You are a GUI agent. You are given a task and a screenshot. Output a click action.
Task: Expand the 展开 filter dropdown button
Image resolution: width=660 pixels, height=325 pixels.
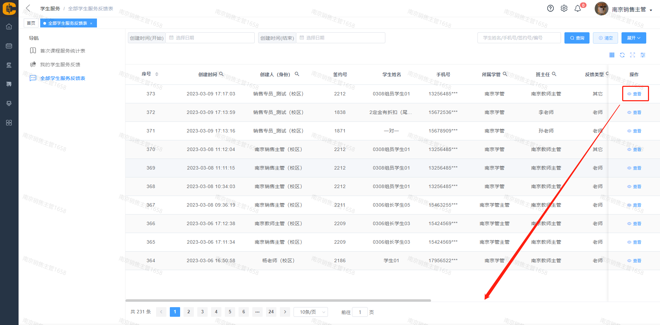634,38
